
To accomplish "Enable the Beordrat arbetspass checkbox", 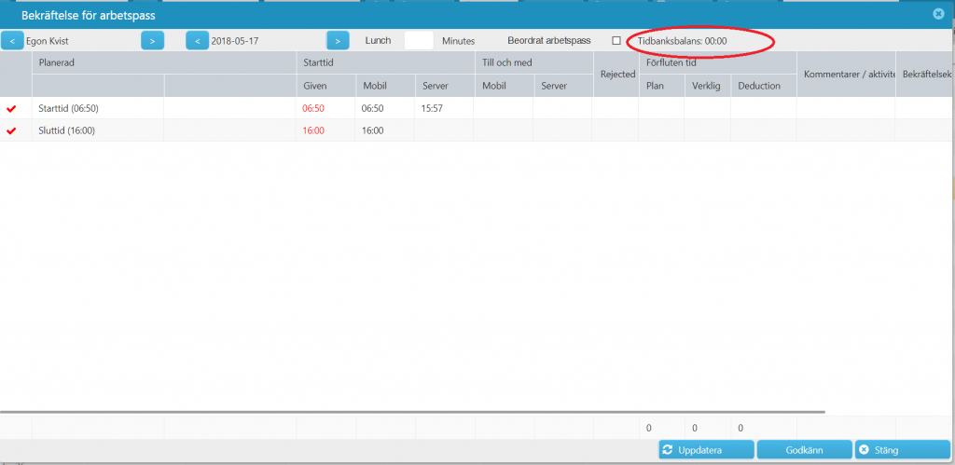I will tap(616, 41).
